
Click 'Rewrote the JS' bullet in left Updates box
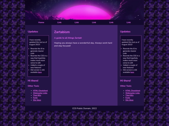pyautogui.click(x=38, y=51)
